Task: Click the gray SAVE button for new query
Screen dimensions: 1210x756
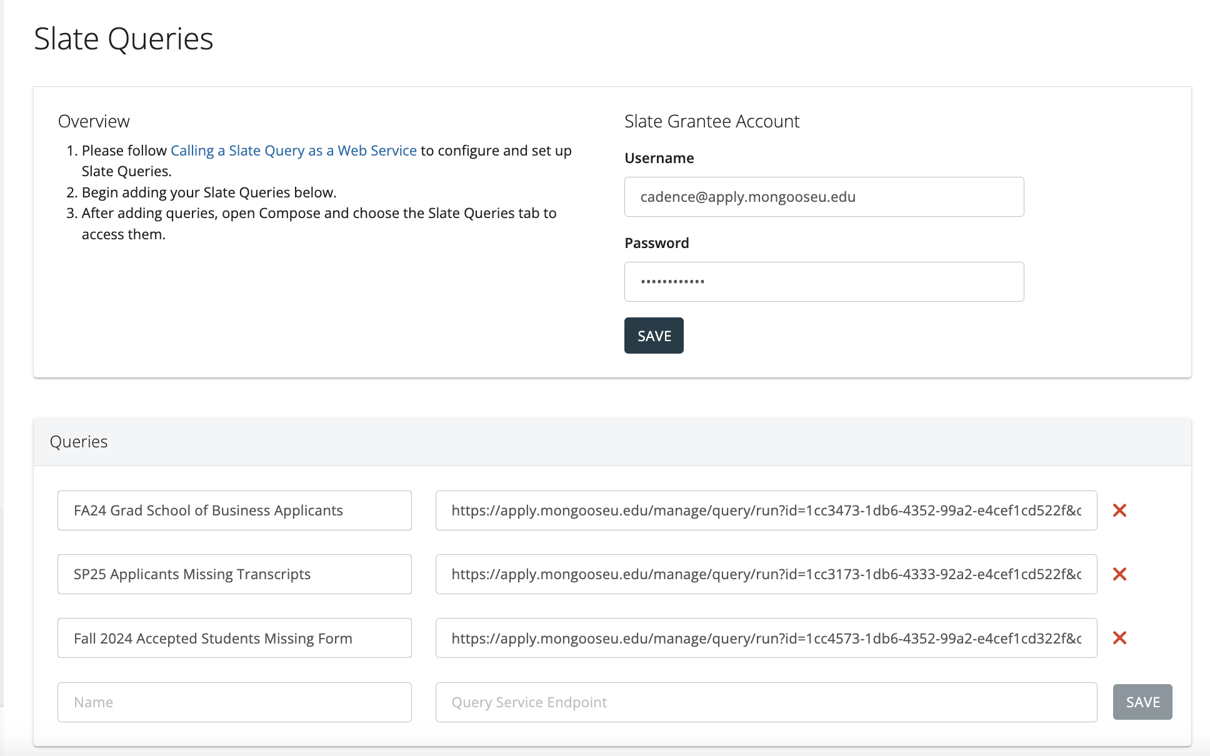Action: click(x=1142, y=702)
